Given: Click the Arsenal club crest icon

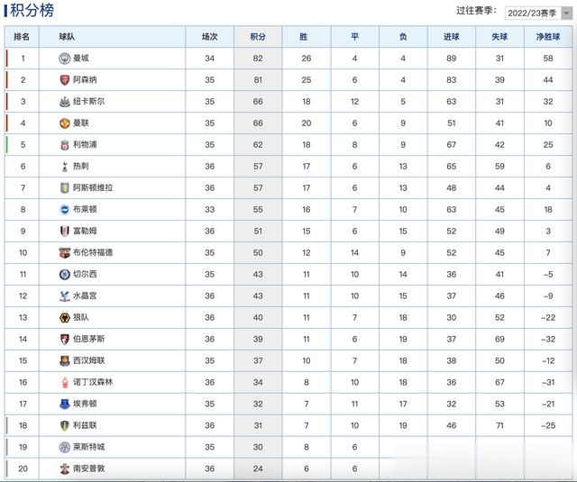Looking at the screenshot, I should click(64, 80).
